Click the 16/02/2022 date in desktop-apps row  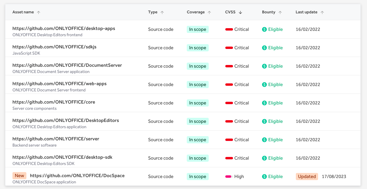click(x=308, y=29)
